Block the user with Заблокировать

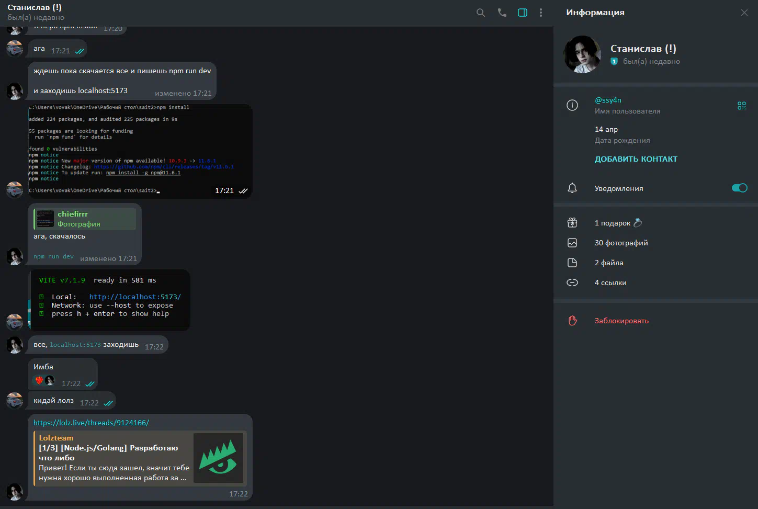(621, 321)
